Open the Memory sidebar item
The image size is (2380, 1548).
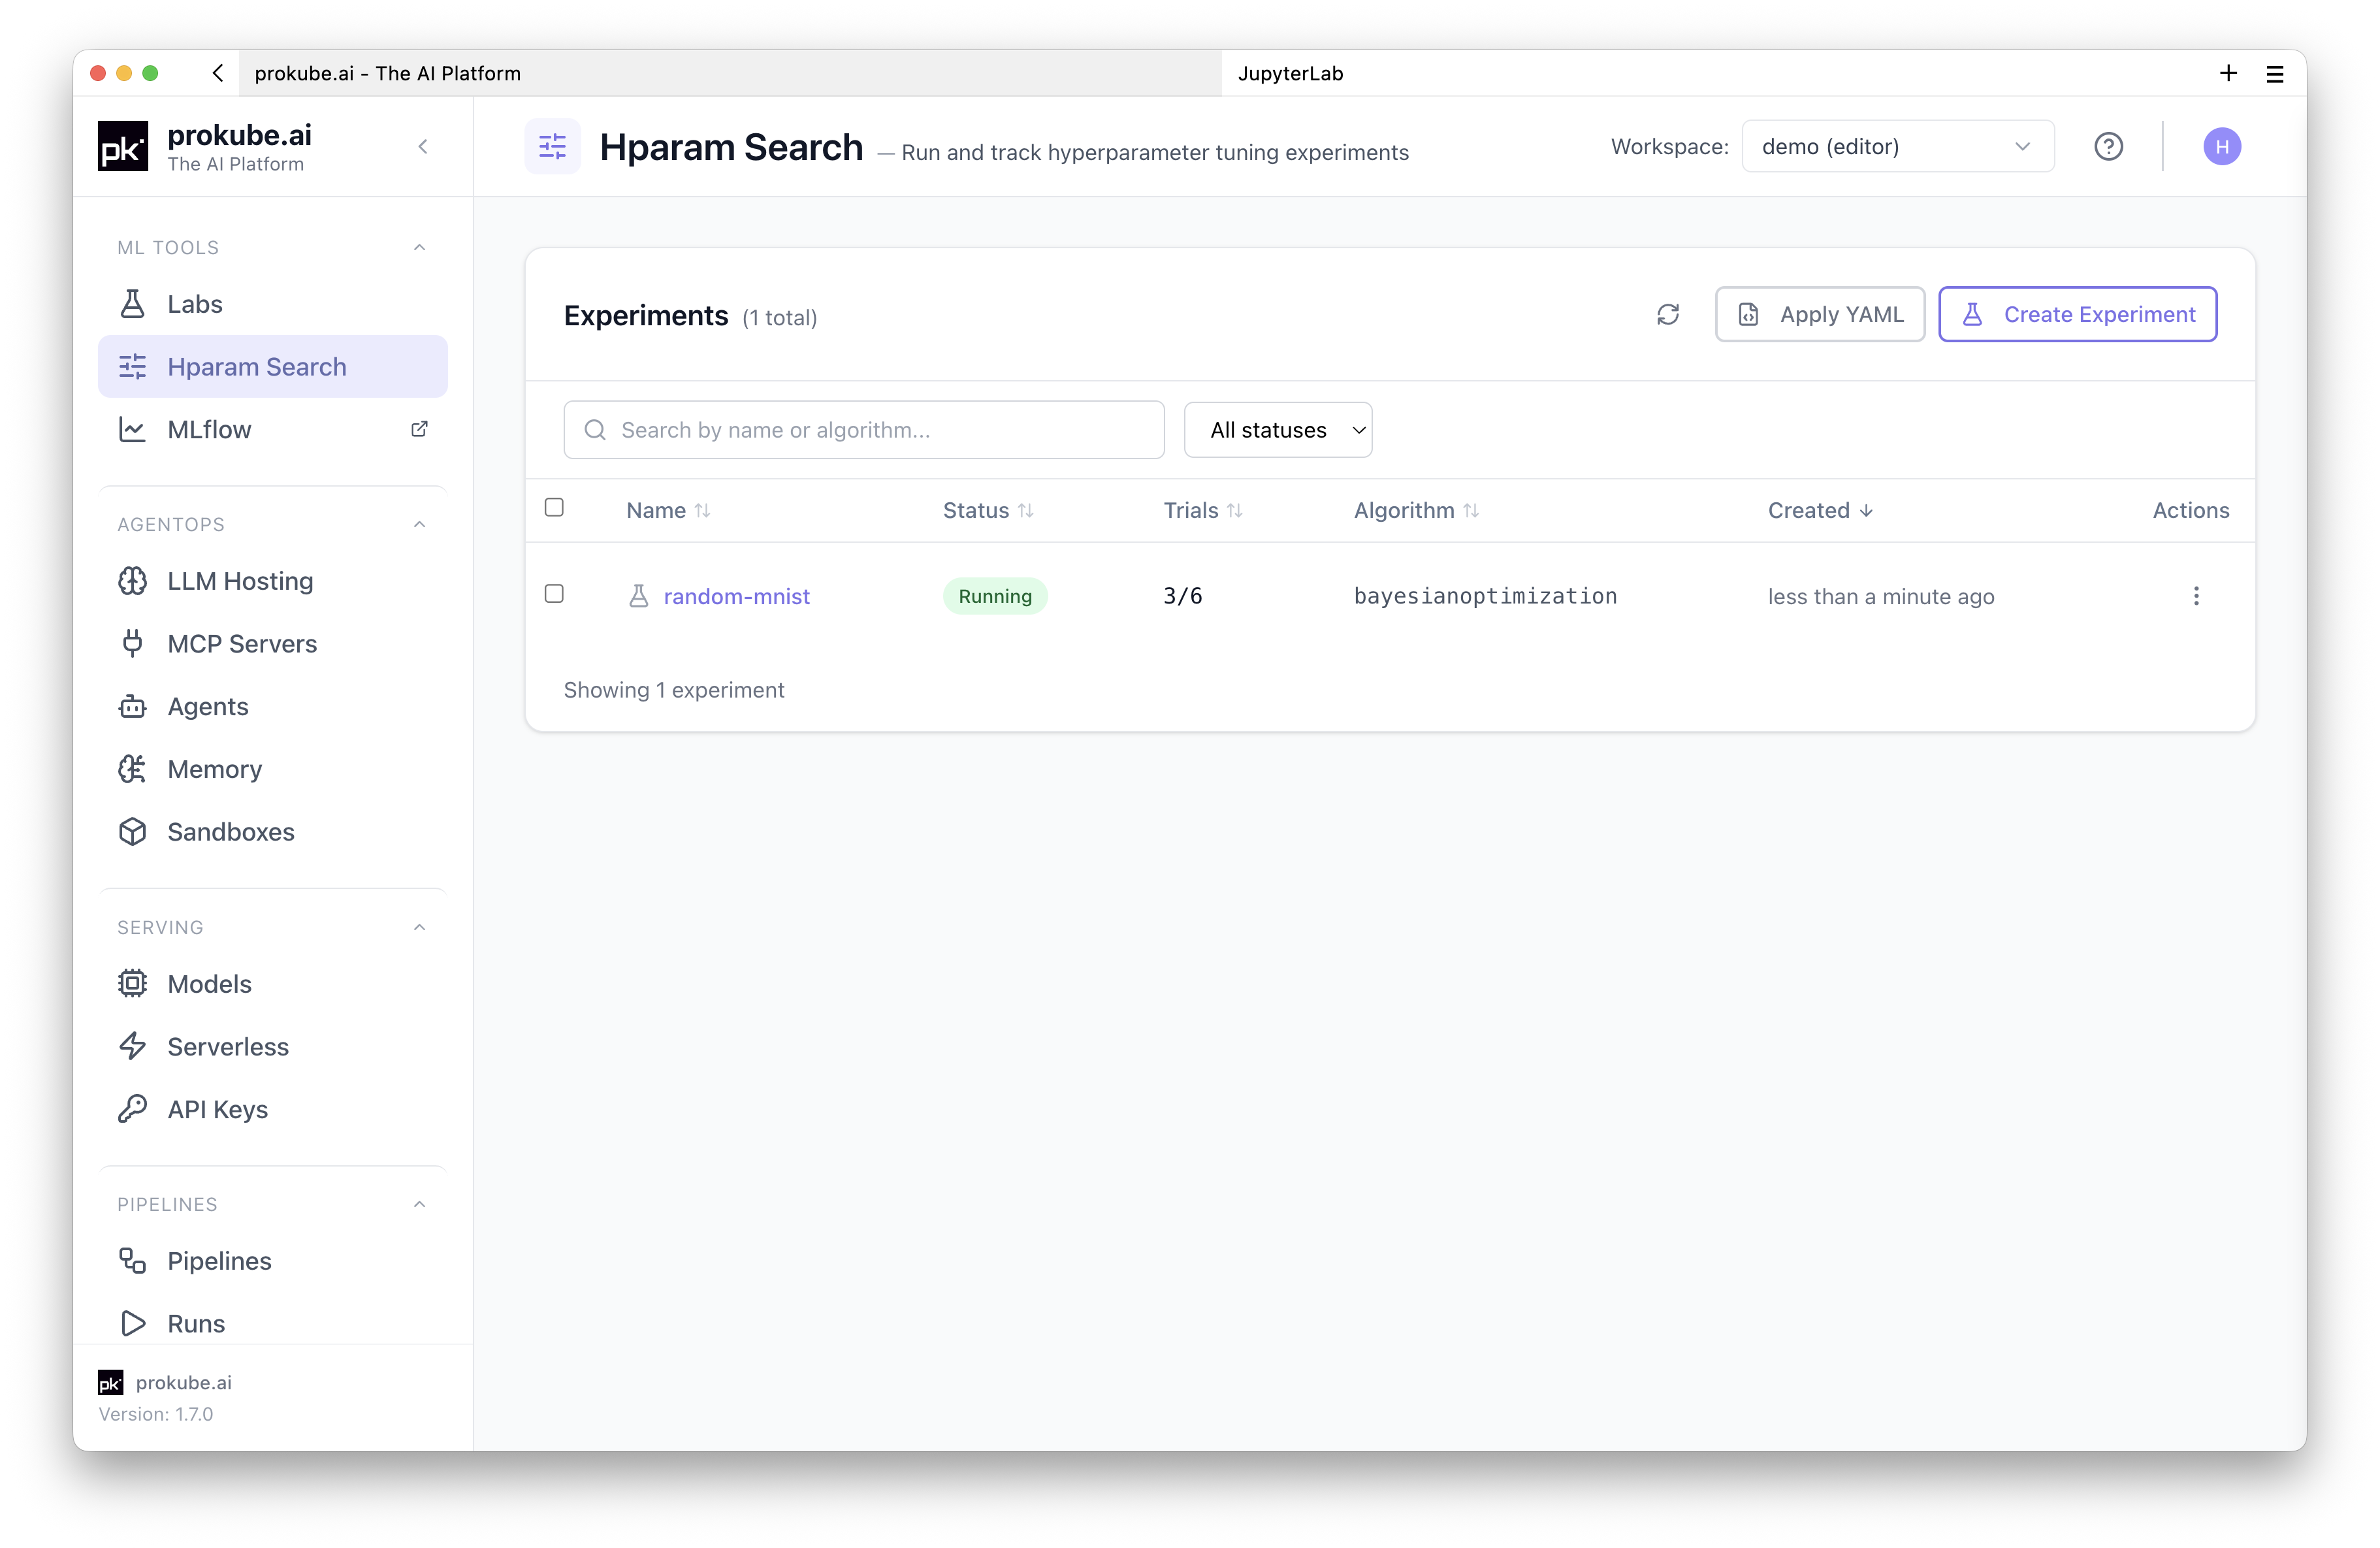click(272, 769)
